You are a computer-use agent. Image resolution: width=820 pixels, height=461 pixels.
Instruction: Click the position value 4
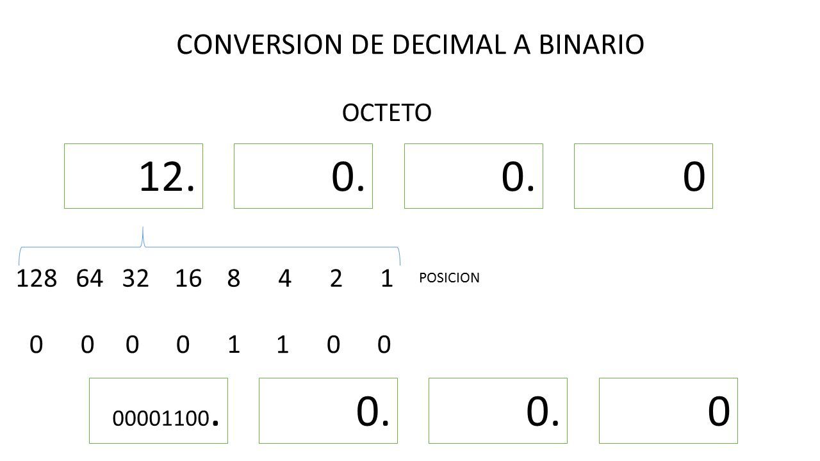(286, 279)
